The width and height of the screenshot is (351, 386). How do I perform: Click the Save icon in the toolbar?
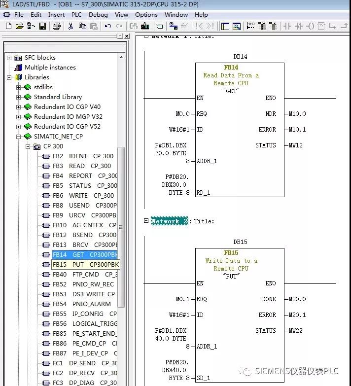42,26
